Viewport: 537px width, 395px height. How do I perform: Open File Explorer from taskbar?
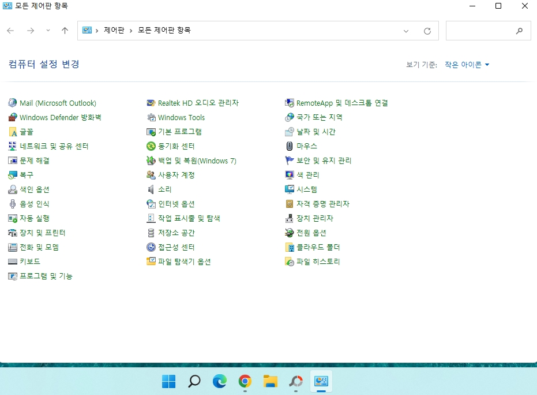tap(270, 381)
